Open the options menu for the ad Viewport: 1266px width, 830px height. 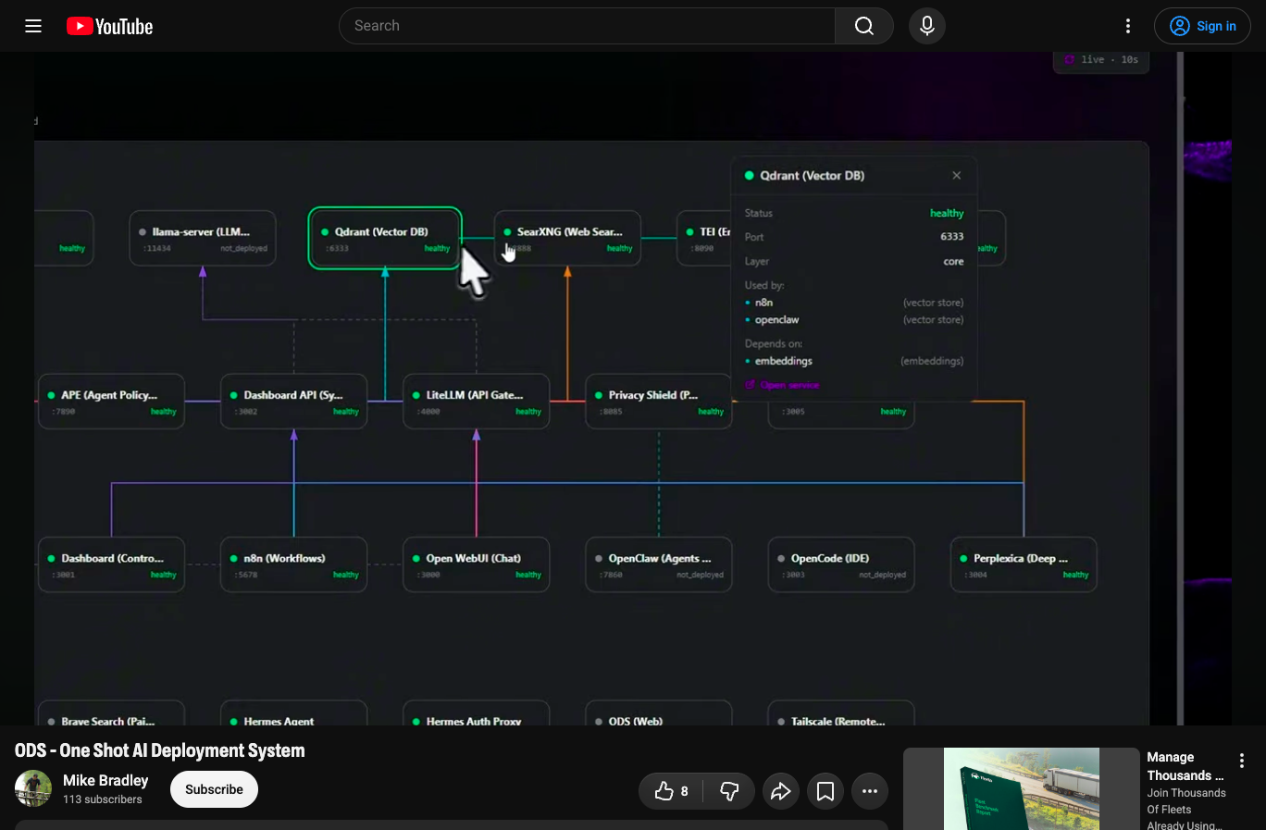pos(1242,761)
